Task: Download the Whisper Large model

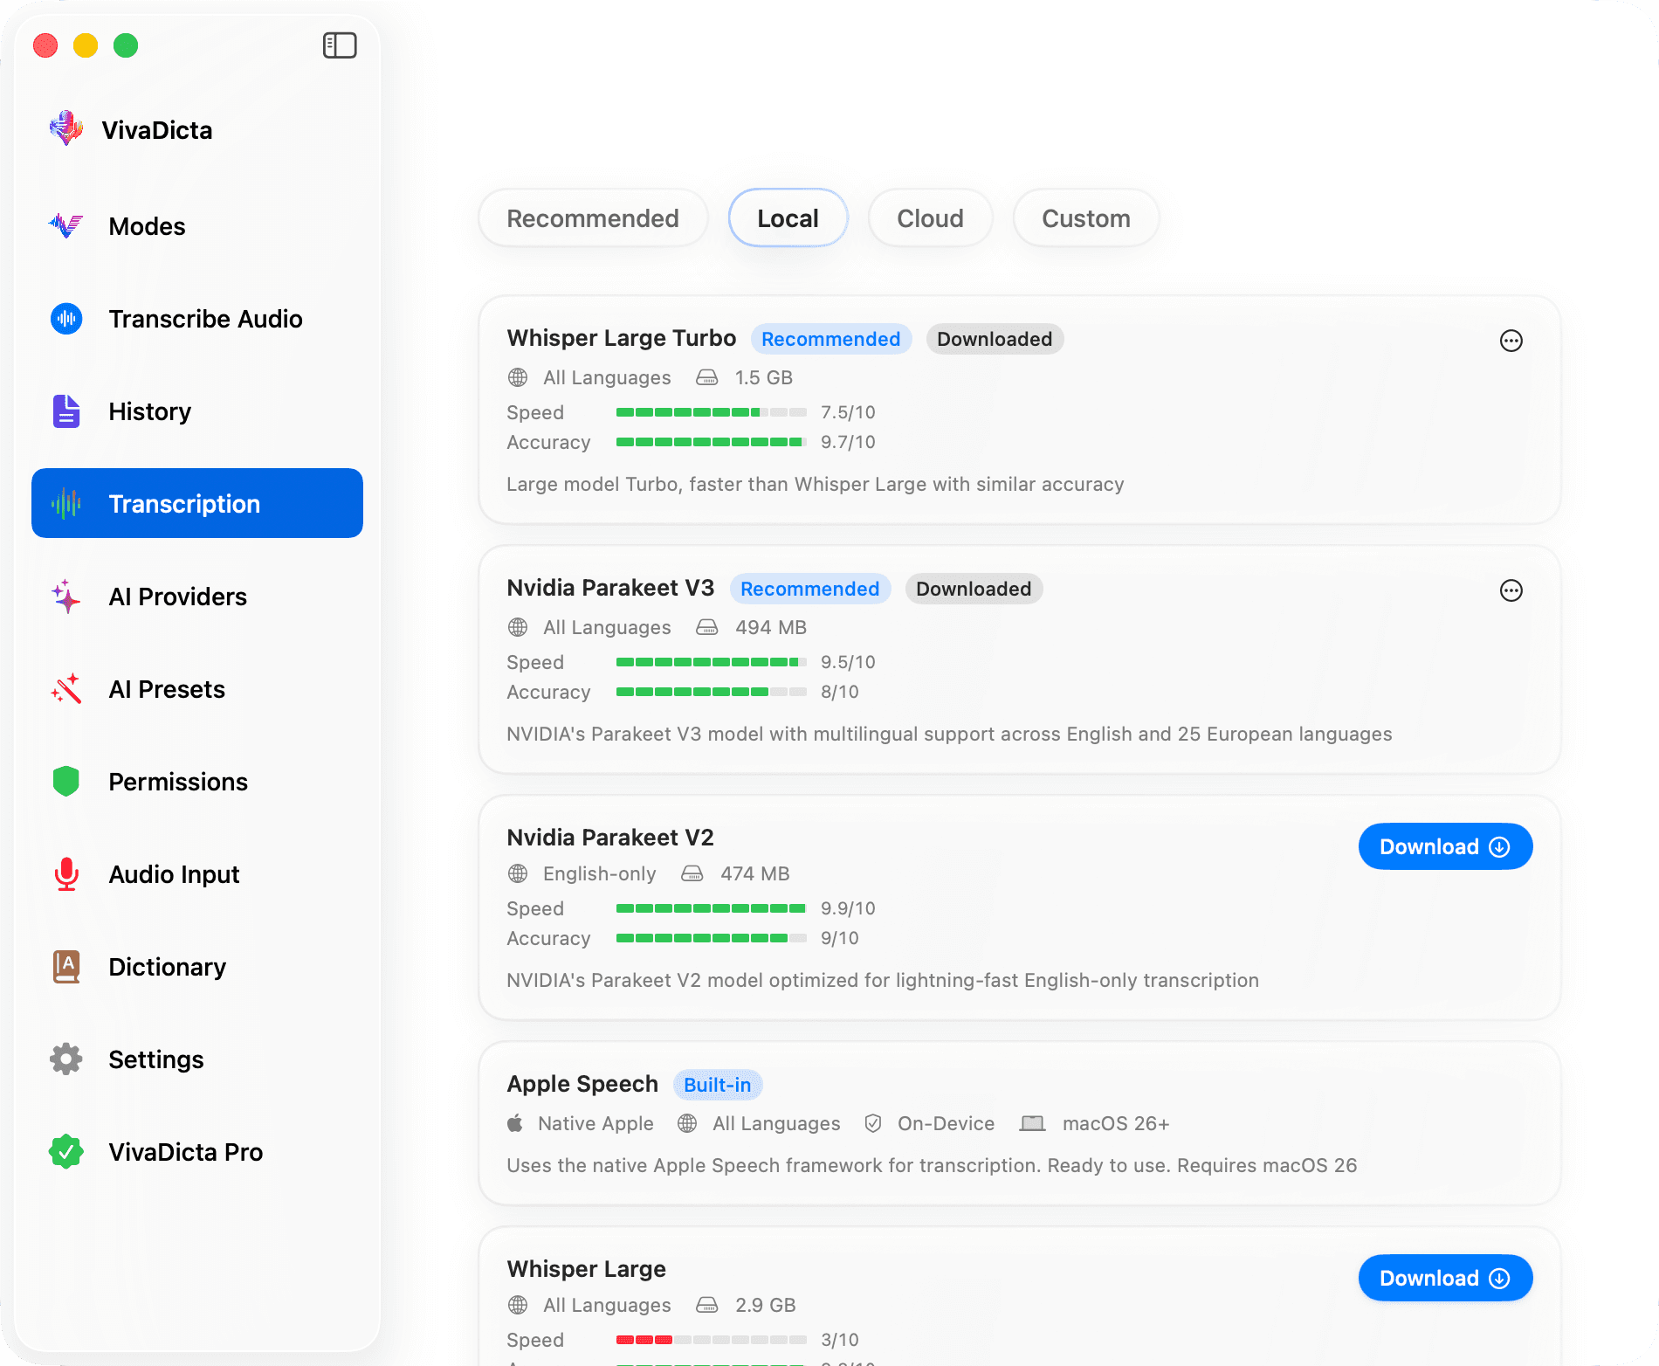Action: point(1444,1278)
